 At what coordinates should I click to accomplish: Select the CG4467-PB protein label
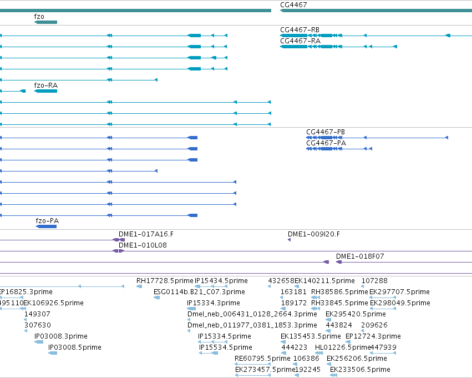pyautogui.click(x=326, y=132)
